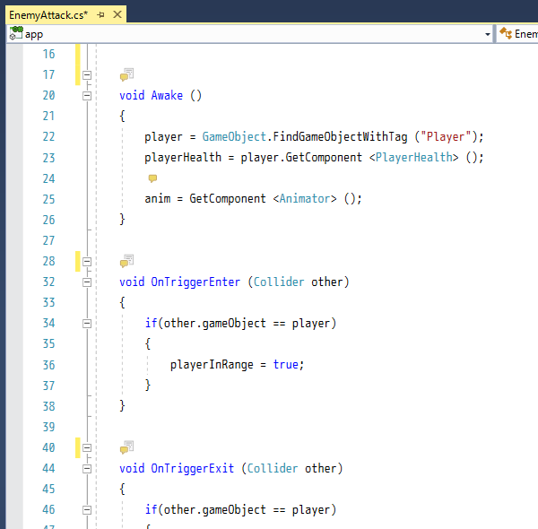Click the if keyword on line 46
Image resolution: width=538 pixels, height=529 pixels.
[151, 510]
